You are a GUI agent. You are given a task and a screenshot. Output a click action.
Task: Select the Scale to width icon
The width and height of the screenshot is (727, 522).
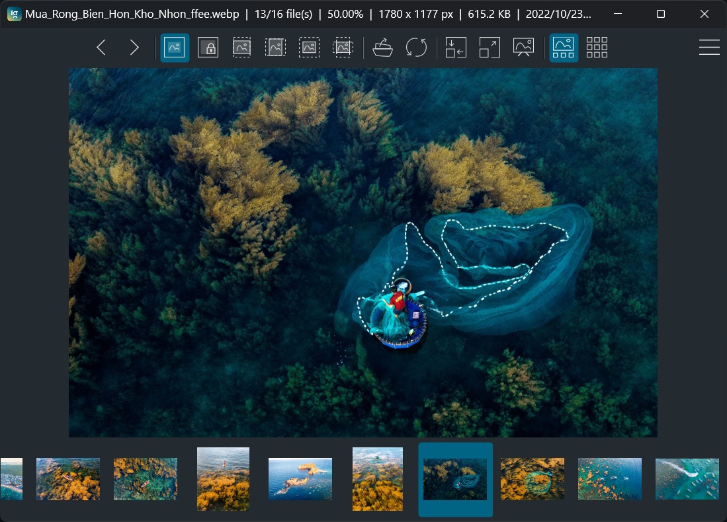tap(241, 47)
